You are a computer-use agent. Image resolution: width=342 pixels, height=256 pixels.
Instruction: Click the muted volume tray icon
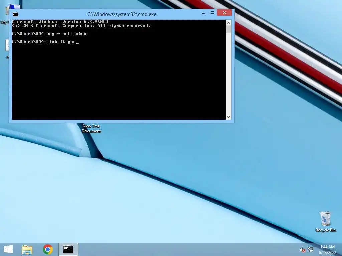pyautogui.click(x=302, y=250)
